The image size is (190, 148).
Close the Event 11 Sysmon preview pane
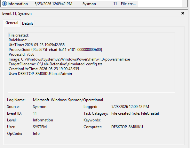click(183, 13)
